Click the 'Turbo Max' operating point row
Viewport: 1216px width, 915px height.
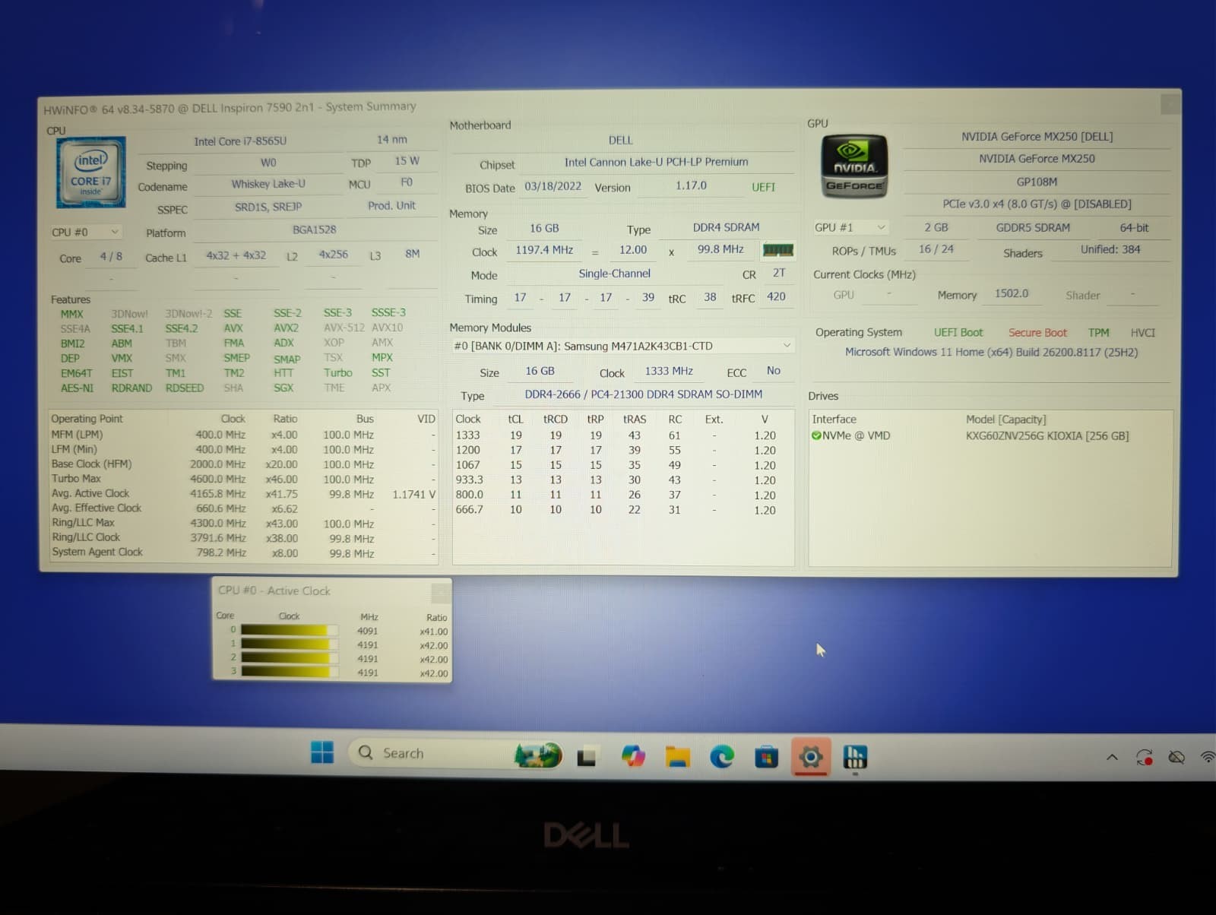[x=243, y=479]
